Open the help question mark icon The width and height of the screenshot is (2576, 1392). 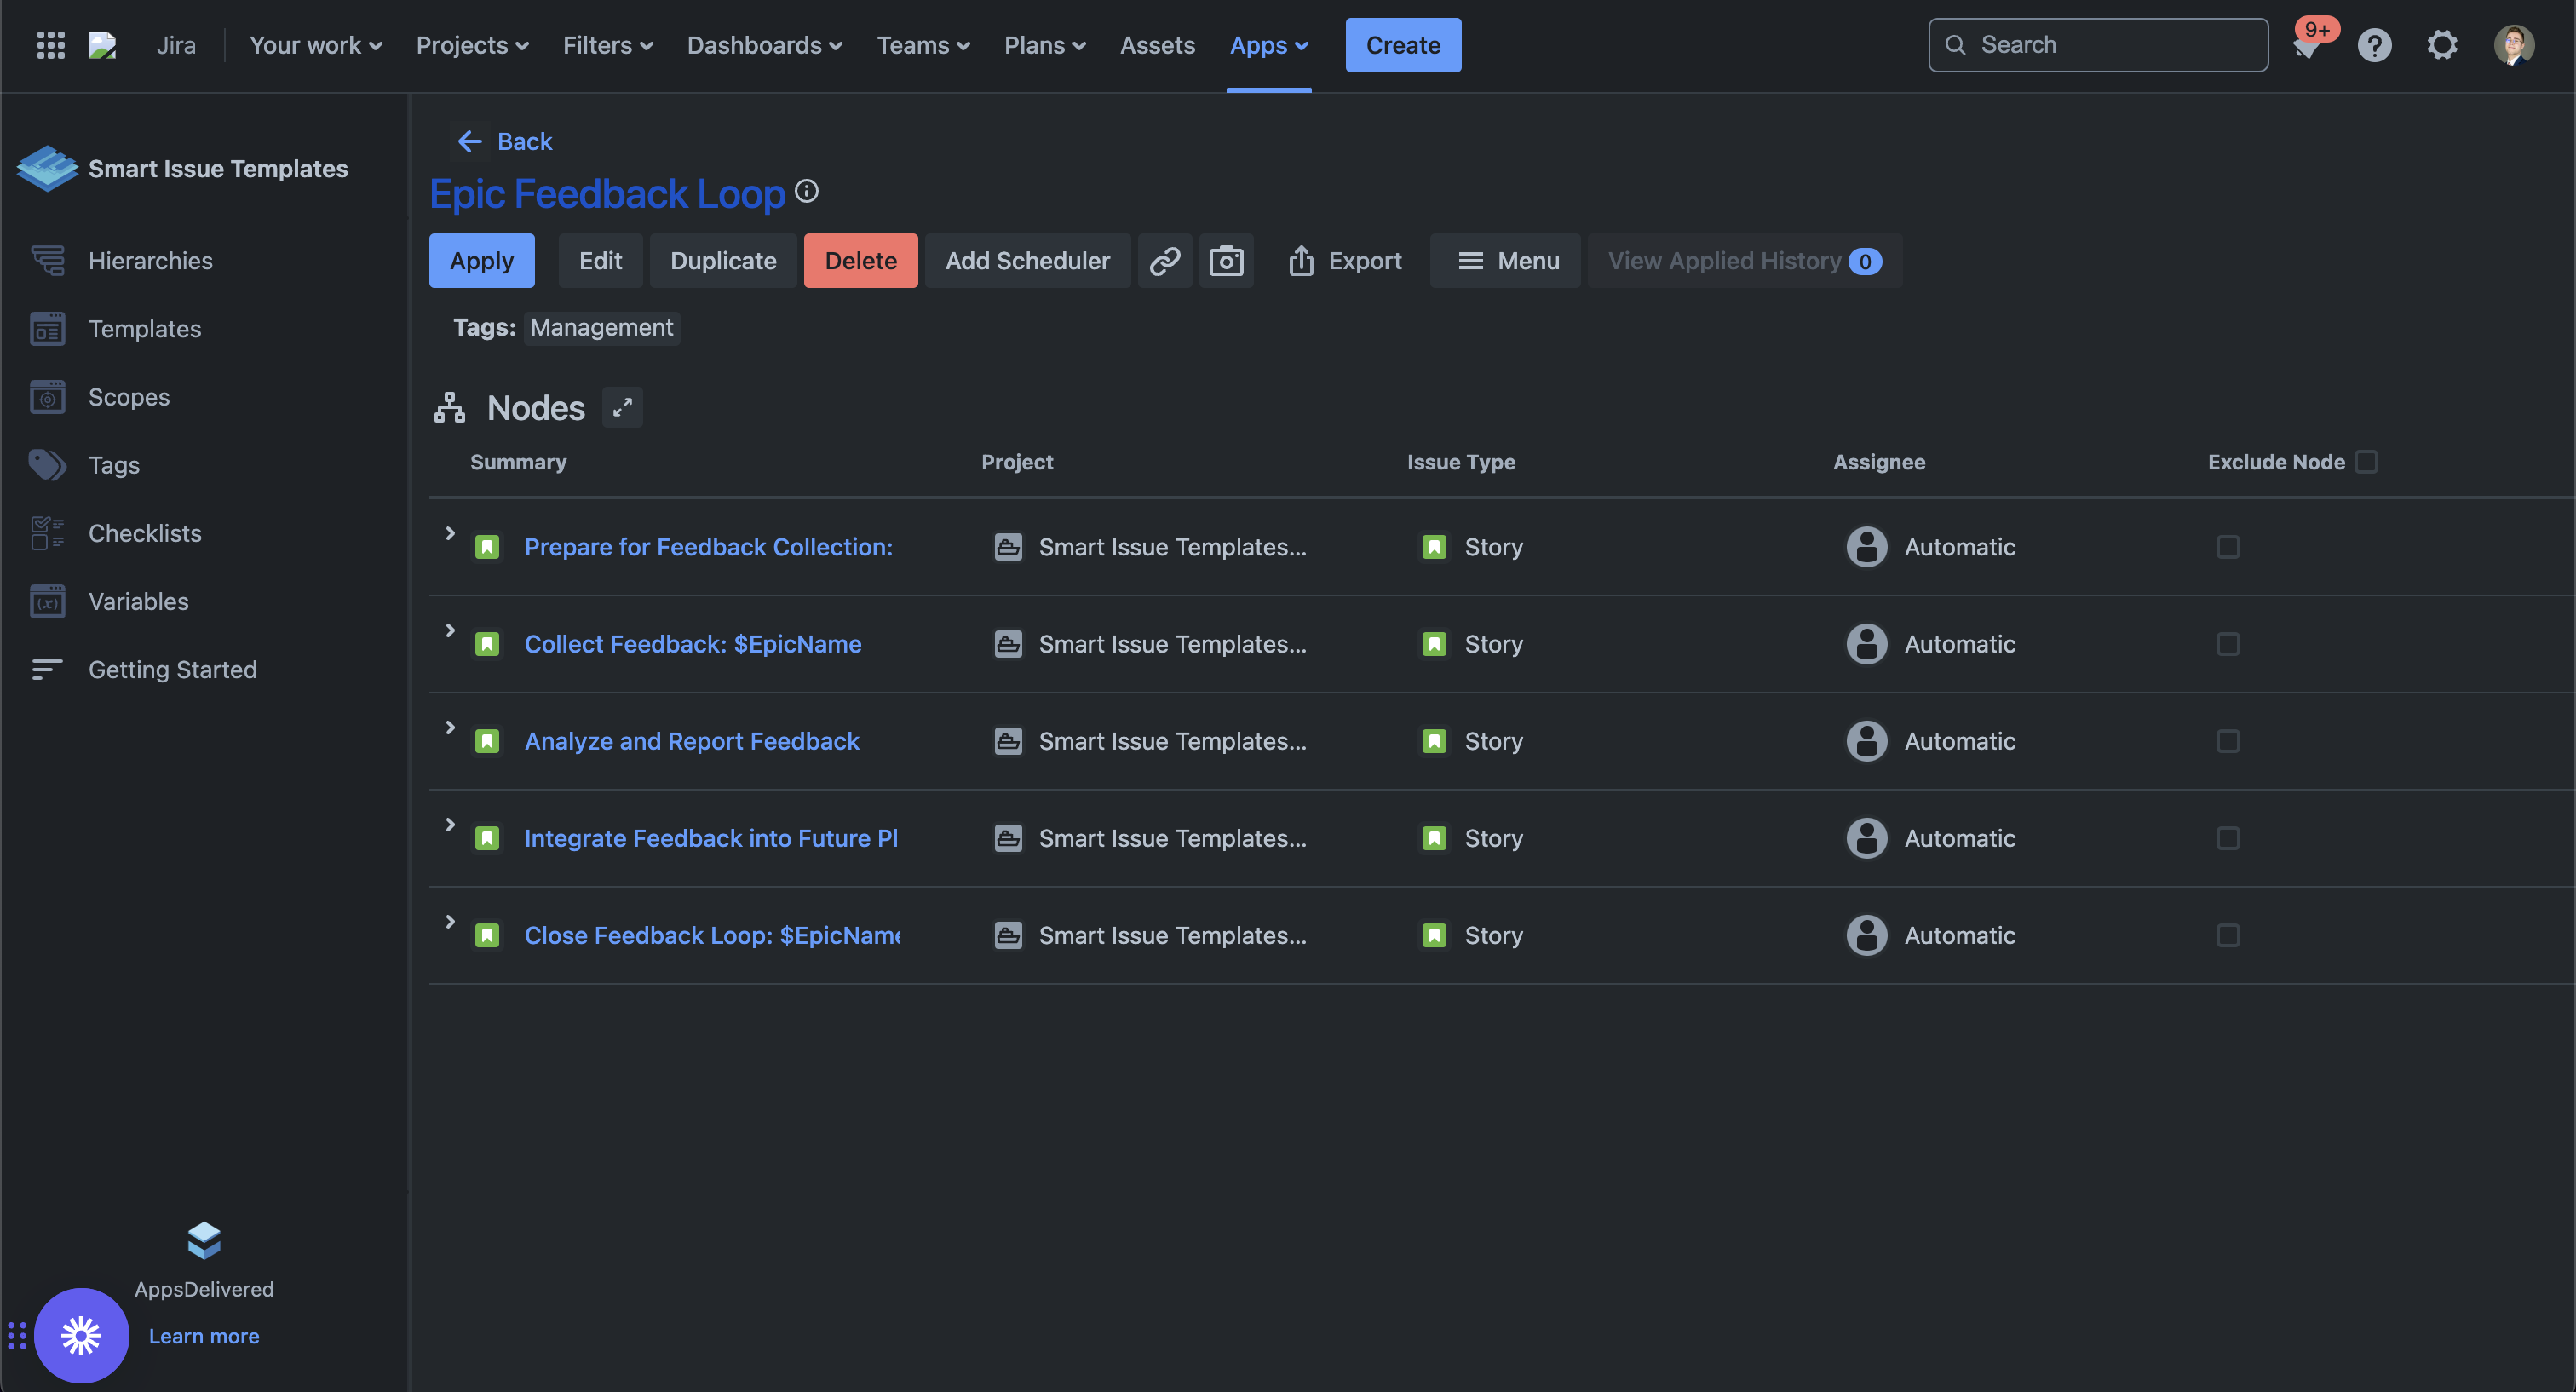click(2374, 45)
